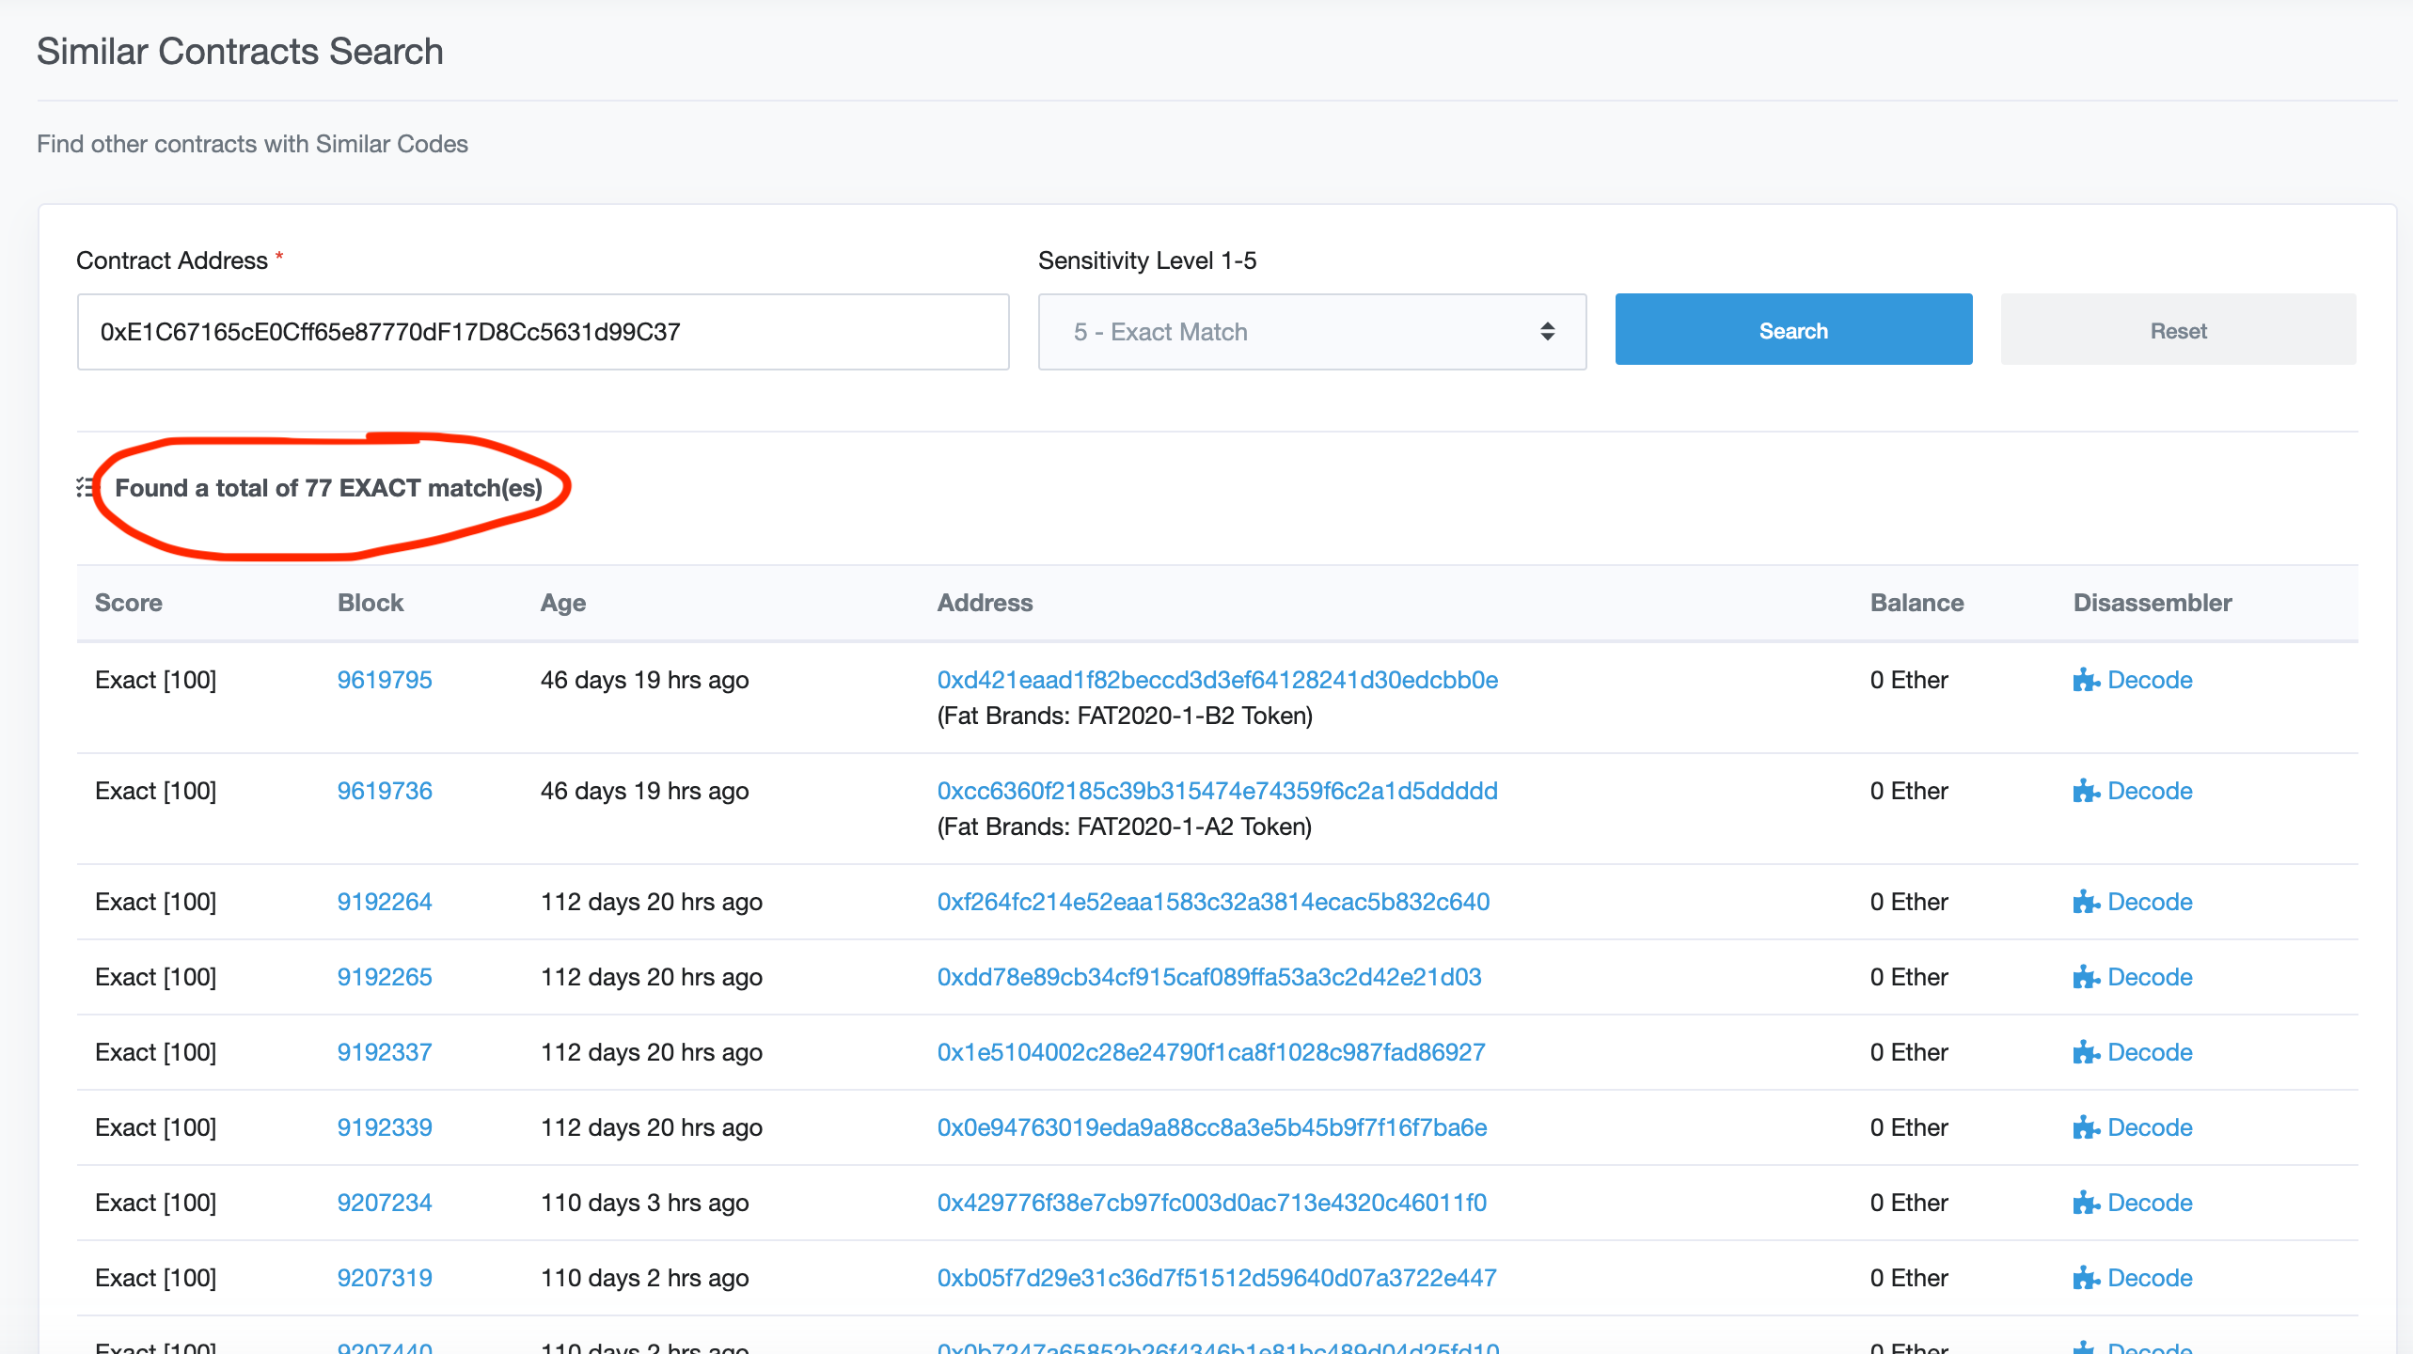The width and height of the screenshot is (2413, 1354).
Task: Open address 0x1e5104002c28e24790f1ca8f1028c987fad86927
Action: point(1210,1052)
